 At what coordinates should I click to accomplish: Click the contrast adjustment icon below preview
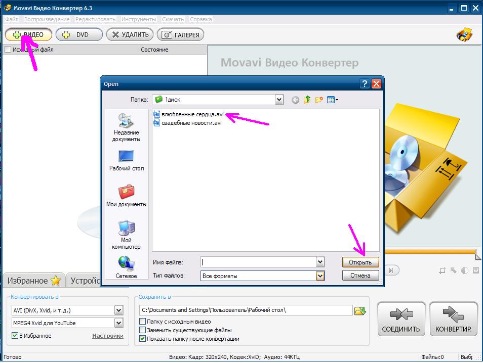tap(464, 270)
